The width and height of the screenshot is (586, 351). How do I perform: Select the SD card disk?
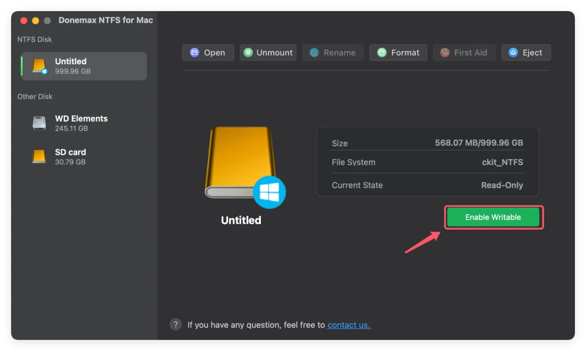pos(84,157)
